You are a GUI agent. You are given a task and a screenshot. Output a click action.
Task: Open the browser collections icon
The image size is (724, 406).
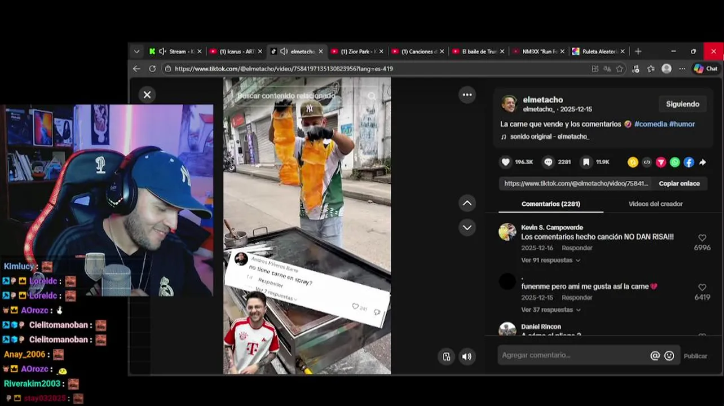point(651,69)
